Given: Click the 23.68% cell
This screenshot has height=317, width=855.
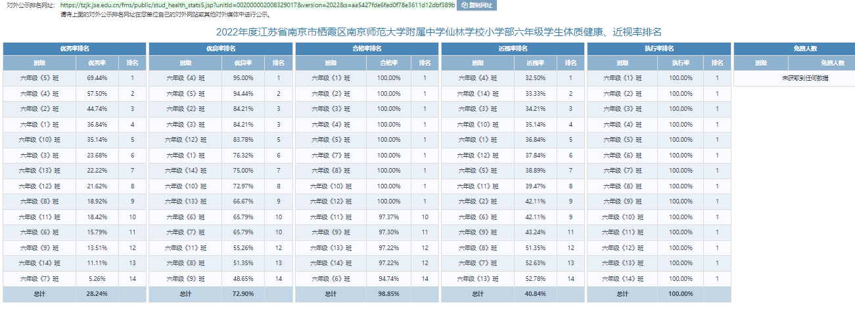Looking at the screenshot, I should (97, 155).
